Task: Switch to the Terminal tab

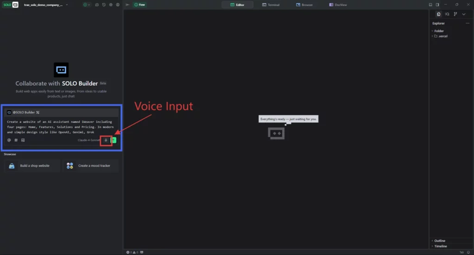Action: 271,5
